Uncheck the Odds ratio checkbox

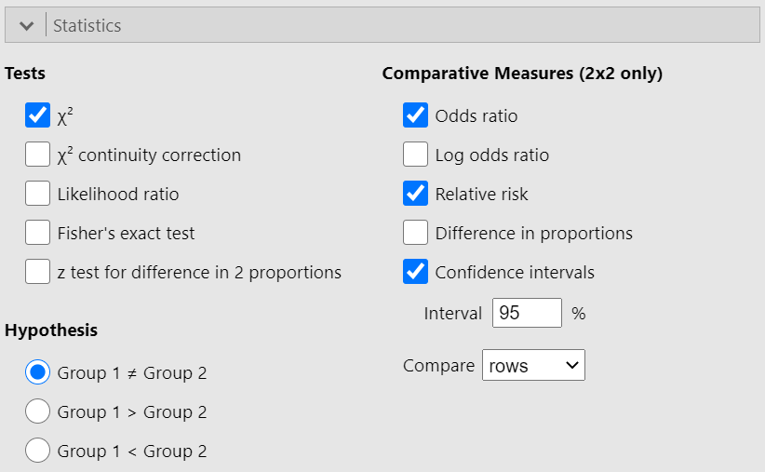(415, 115)
